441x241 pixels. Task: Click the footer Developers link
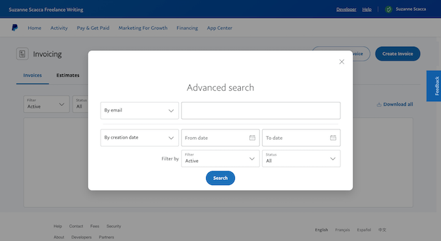coord(81,237)
